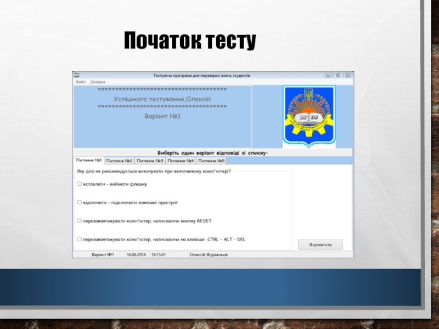
Task: Minimize the testing program window
Action: tap(328, 75)
